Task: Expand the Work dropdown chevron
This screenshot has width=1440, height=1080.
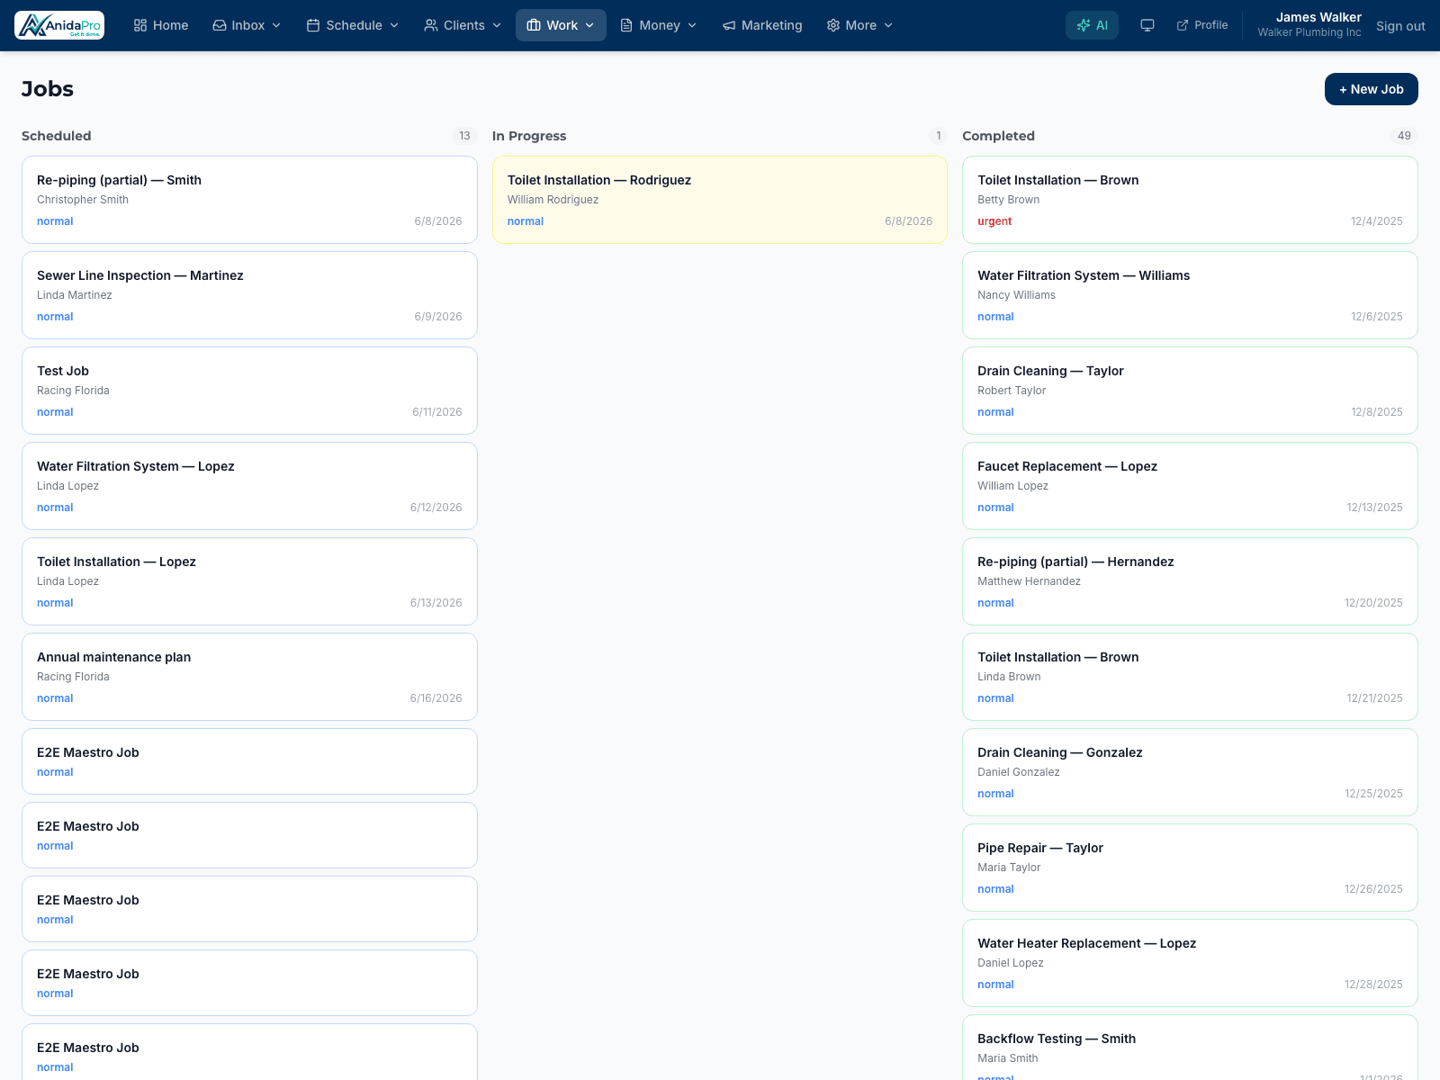Action: tap(589, 25)
